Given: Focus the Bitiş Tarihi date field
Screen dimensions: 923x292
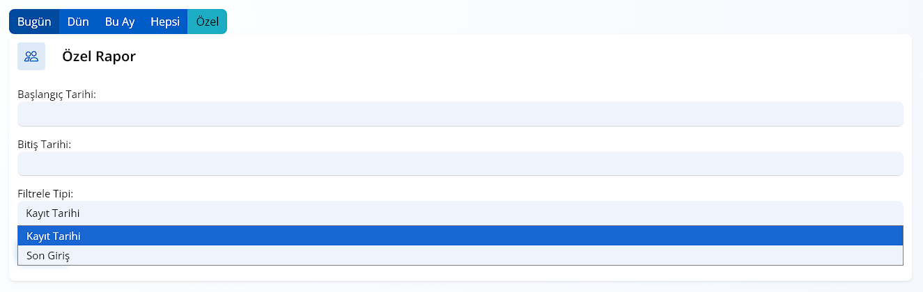Looking at the screenshot, I should [x=460, y=164].
